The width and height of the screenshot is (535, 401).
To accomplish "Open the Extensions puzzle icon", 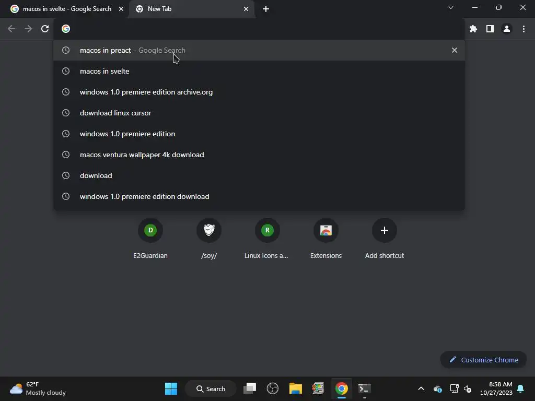I will point(473,29).
